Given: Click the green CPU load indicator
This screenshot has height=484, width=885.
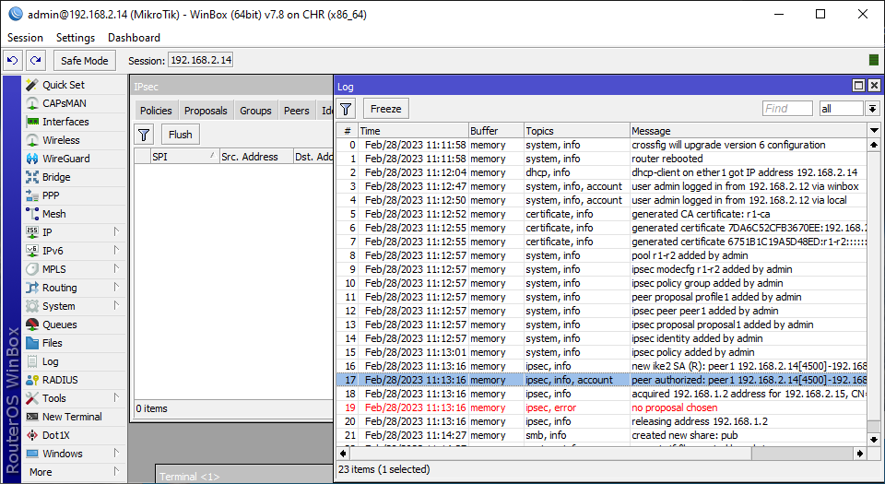Looking at the screenshot, I should coord(874,60).
